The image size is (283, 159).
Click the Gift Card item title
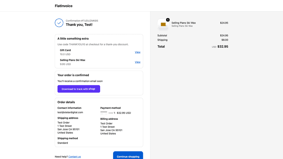(65, 50)
